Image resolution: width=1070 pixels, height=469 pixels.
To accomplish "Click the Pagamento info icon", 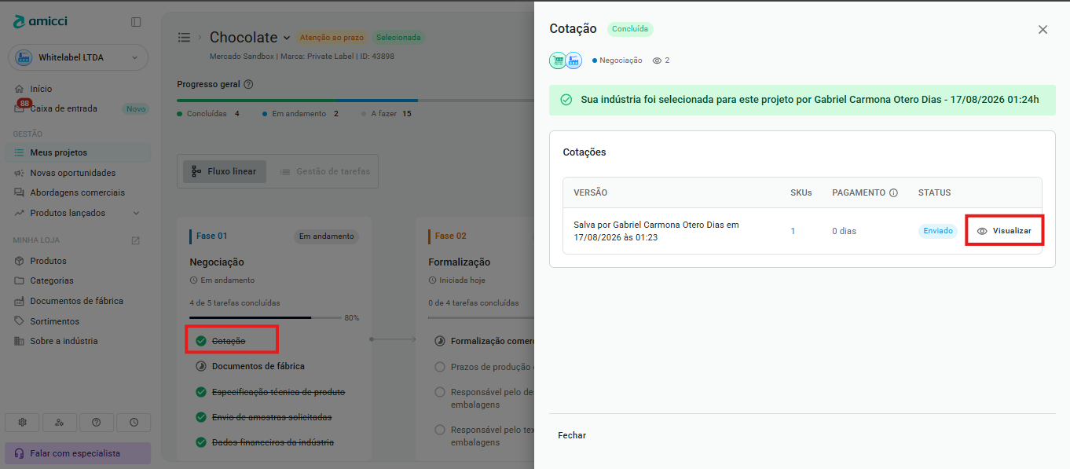I will click(893, 192).
